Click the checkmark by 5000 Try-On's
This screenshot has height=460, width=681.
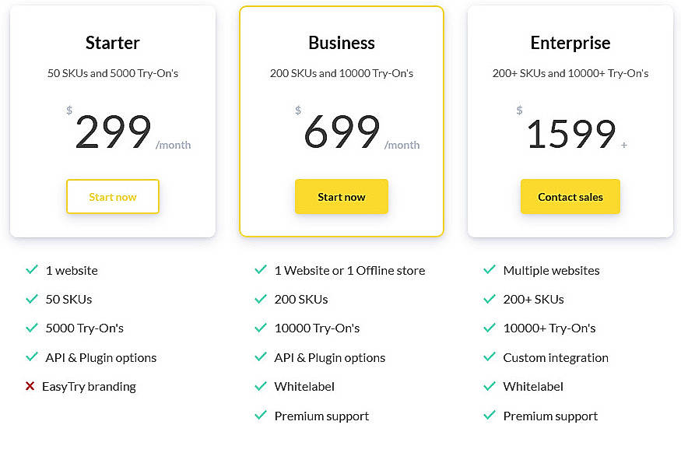point(32,328)
